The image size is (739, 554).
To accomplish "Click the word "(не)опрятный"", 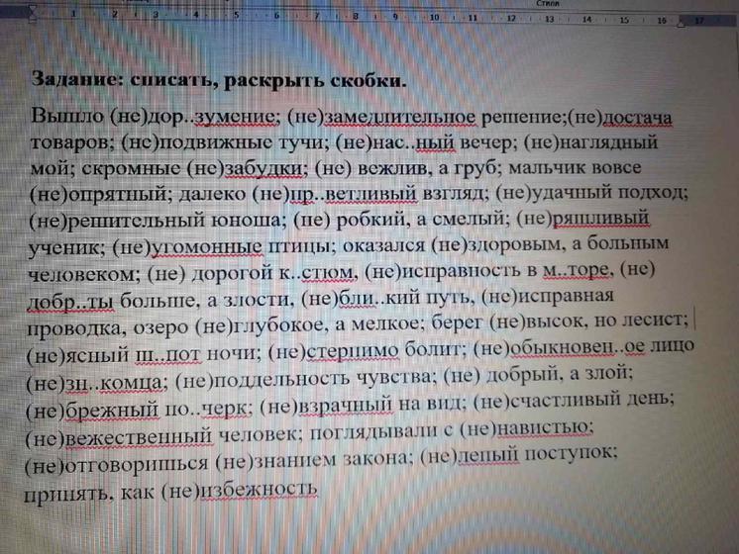I will coord(99,194).
